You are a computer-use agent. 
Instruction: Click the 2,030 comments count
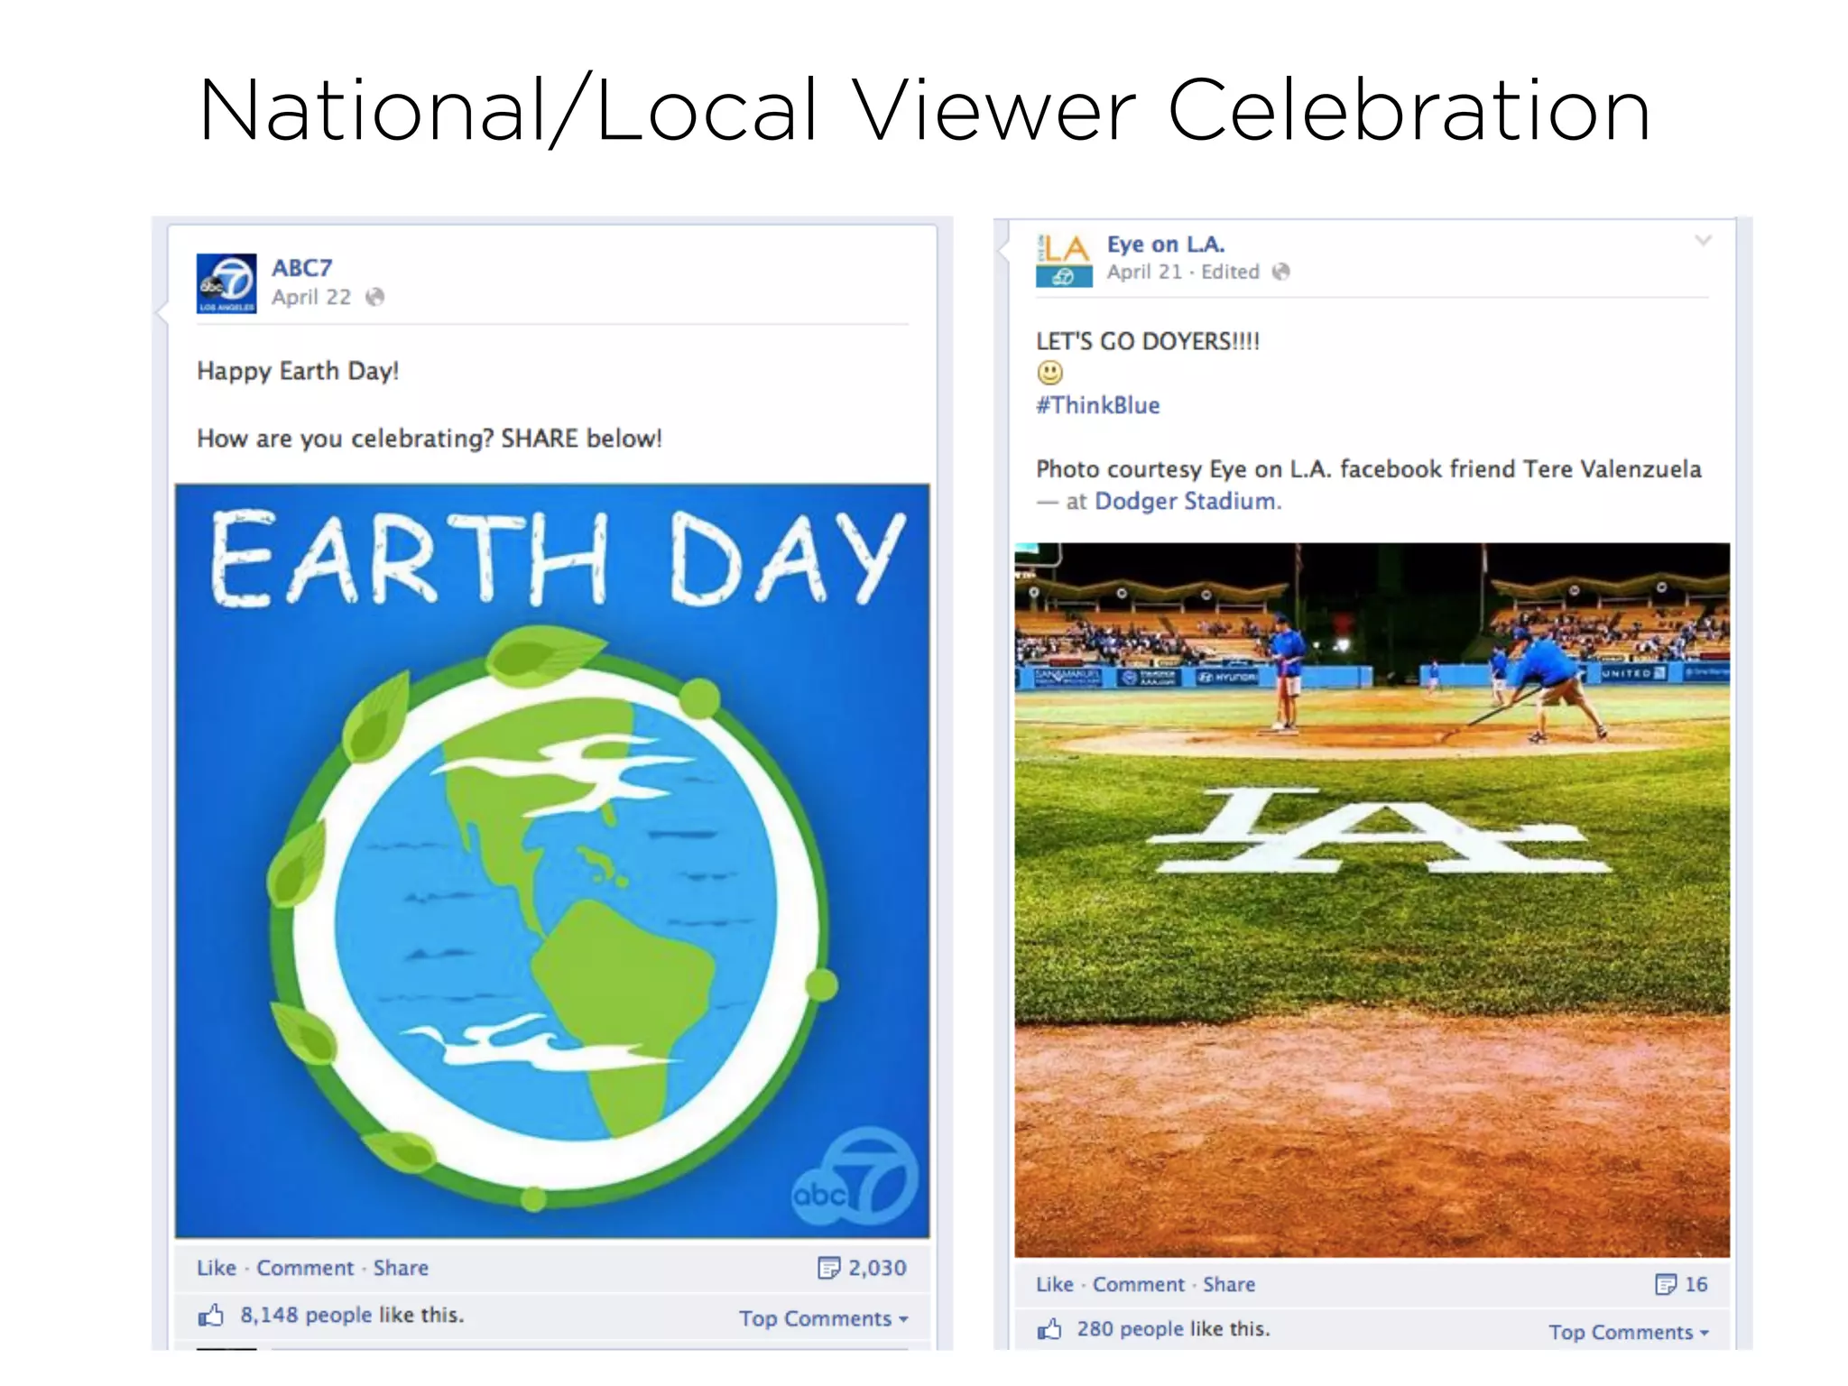pos(877,1268)
